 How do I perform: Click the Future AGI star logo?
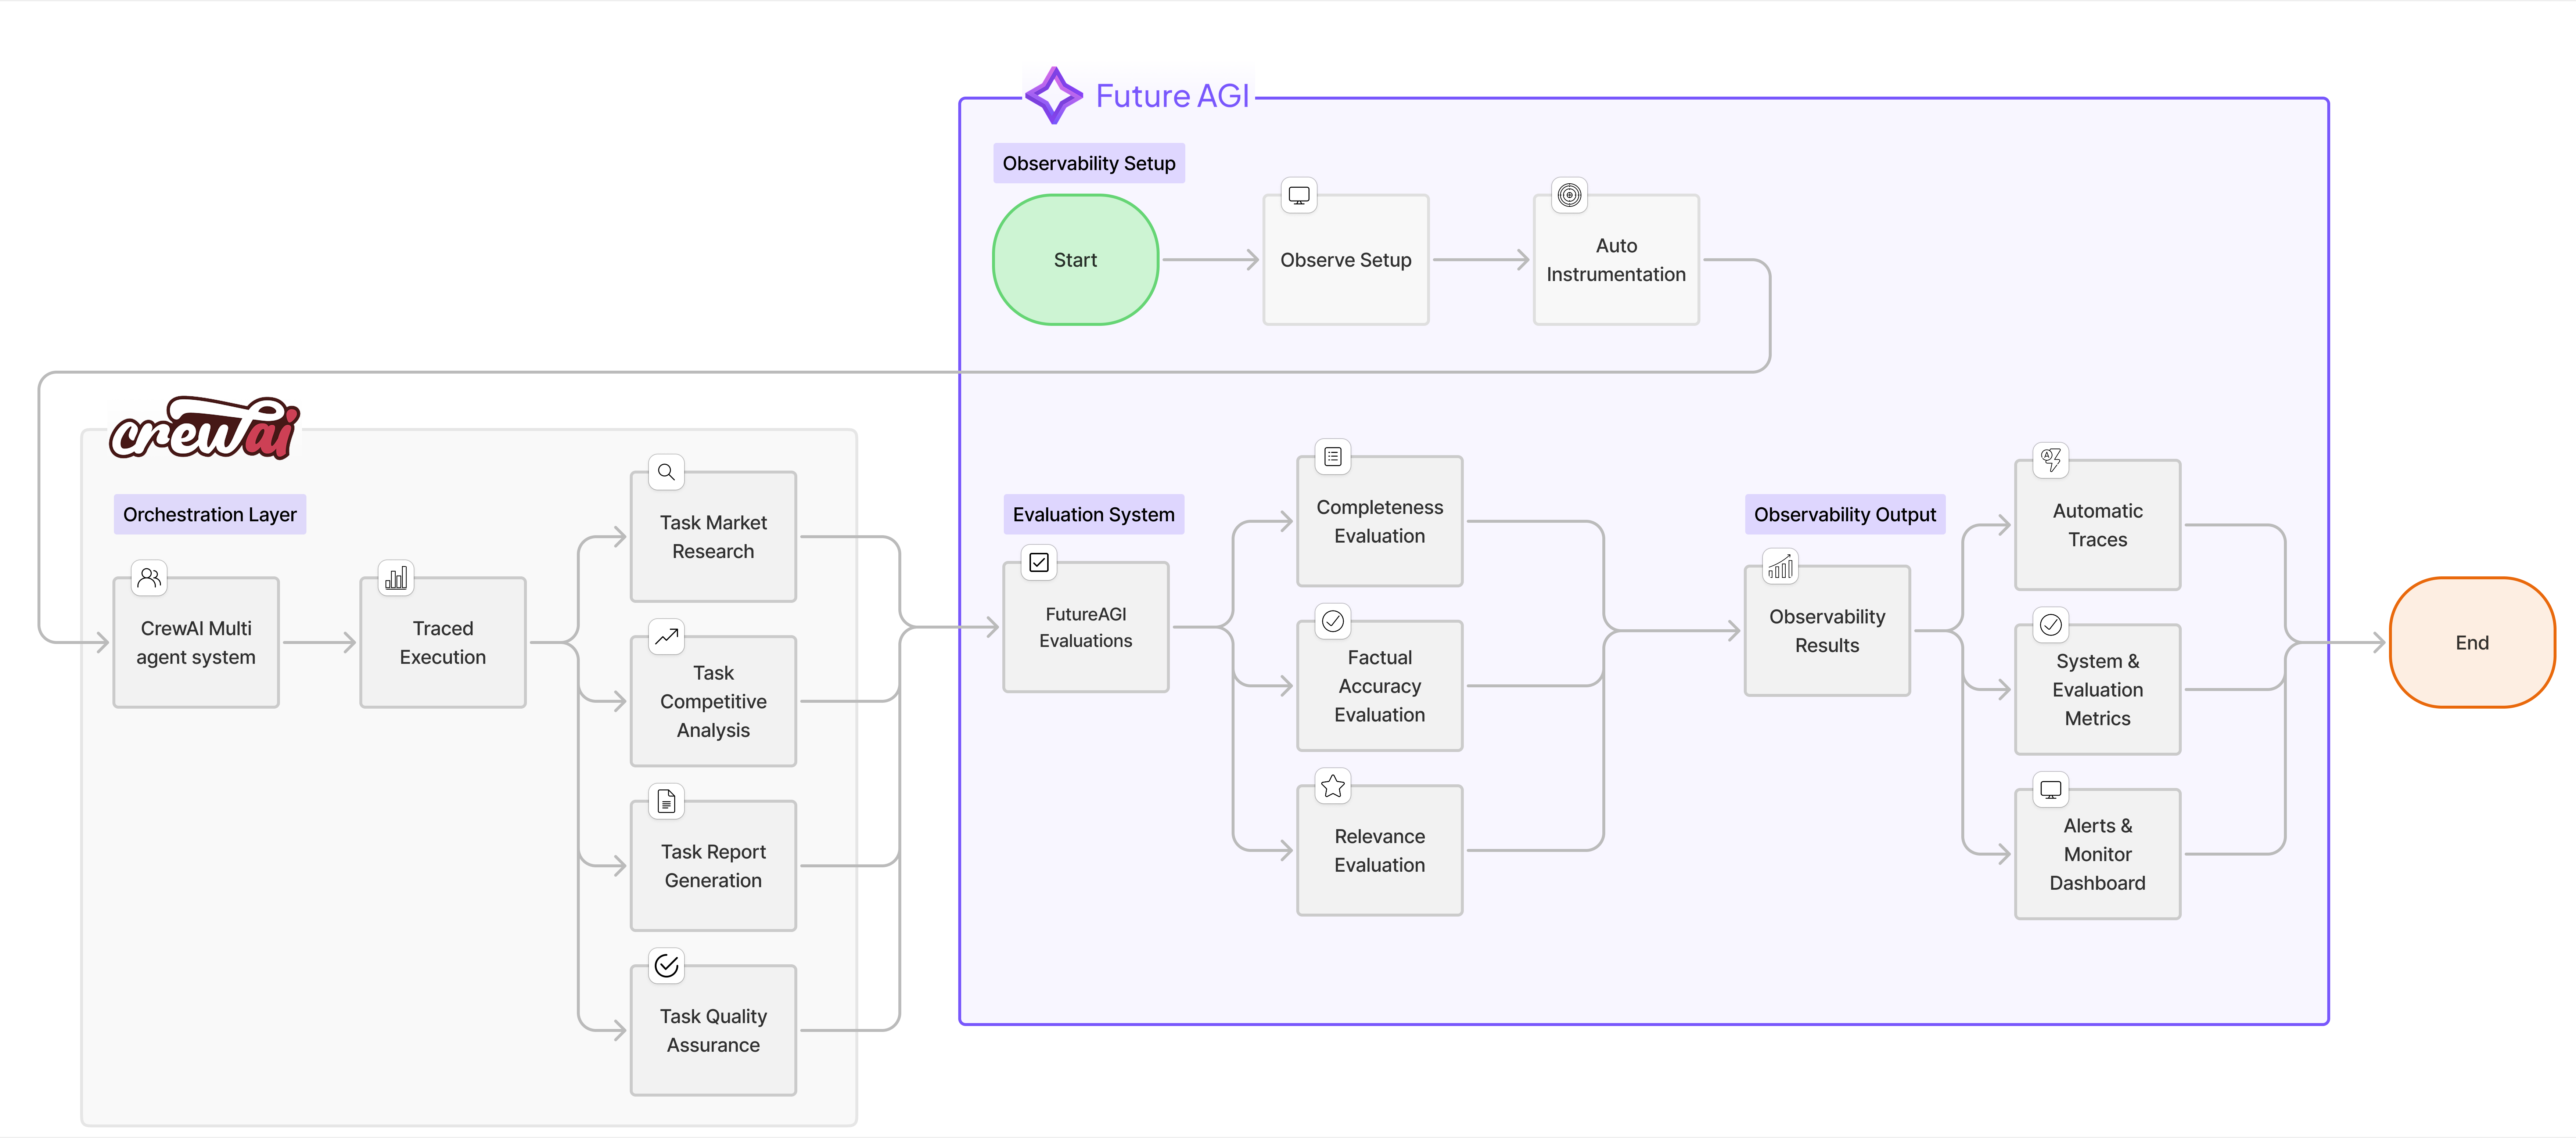[x=1054, y=96]
